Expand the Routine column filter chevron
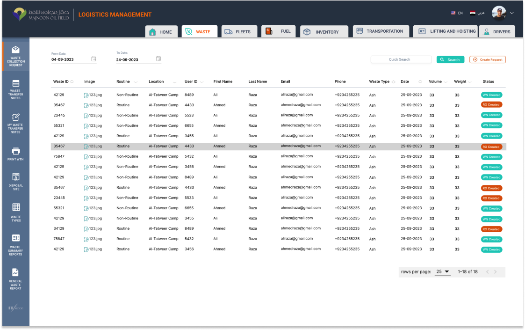 coord(136,82)
